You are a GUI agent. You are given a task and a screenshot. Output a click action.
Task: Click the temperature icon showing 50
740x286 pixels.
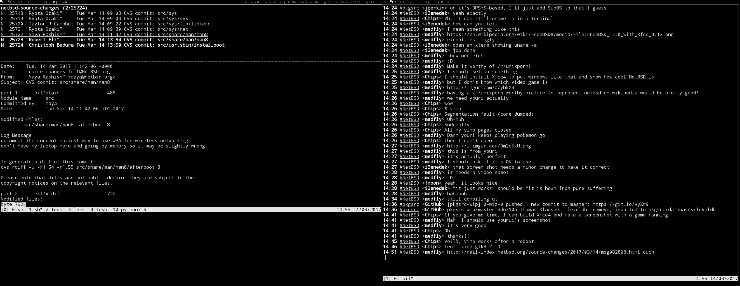point(274,2)
